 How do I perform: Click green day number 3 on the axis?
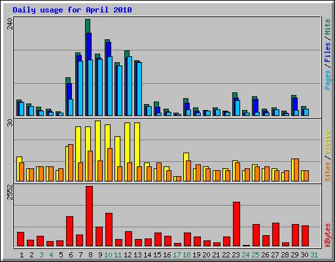[41, 255]
